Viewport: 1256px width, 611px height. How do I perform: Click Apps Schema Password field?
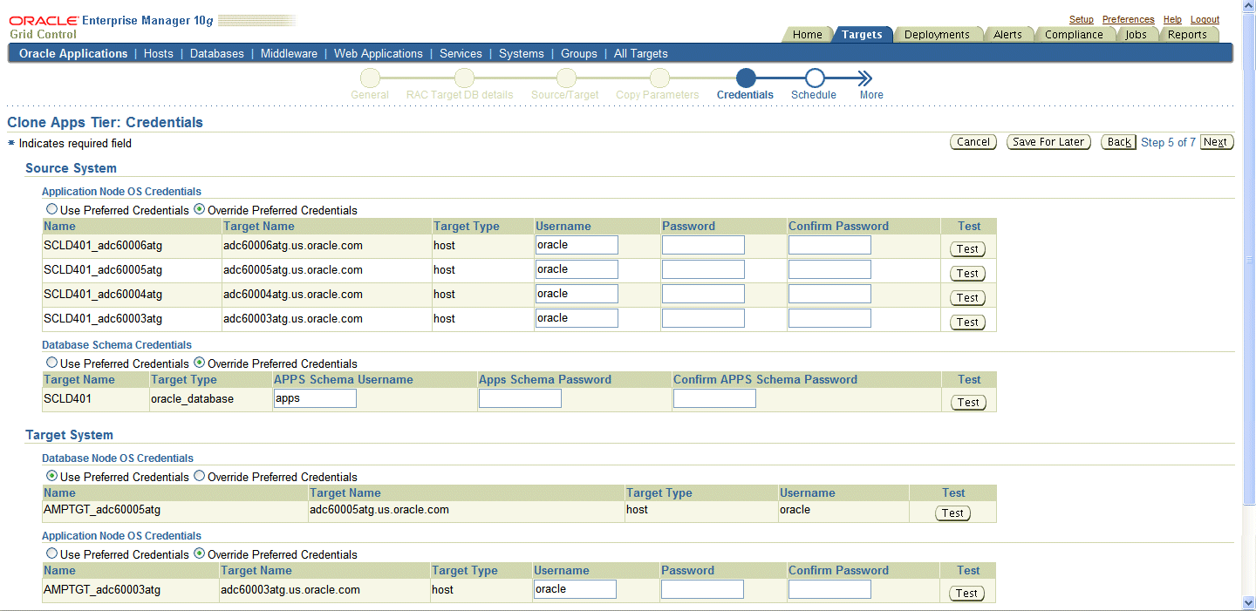click(x=520, y=398)
